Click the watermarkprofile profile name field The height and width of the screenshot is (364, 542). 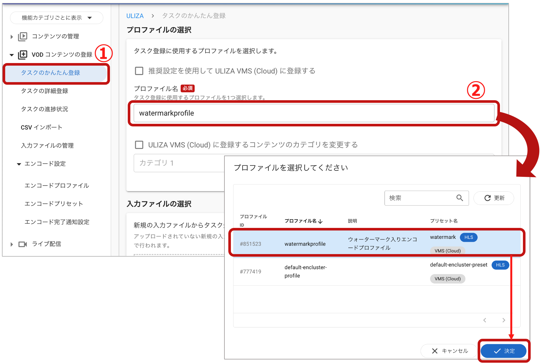click(x=314, y=113)
